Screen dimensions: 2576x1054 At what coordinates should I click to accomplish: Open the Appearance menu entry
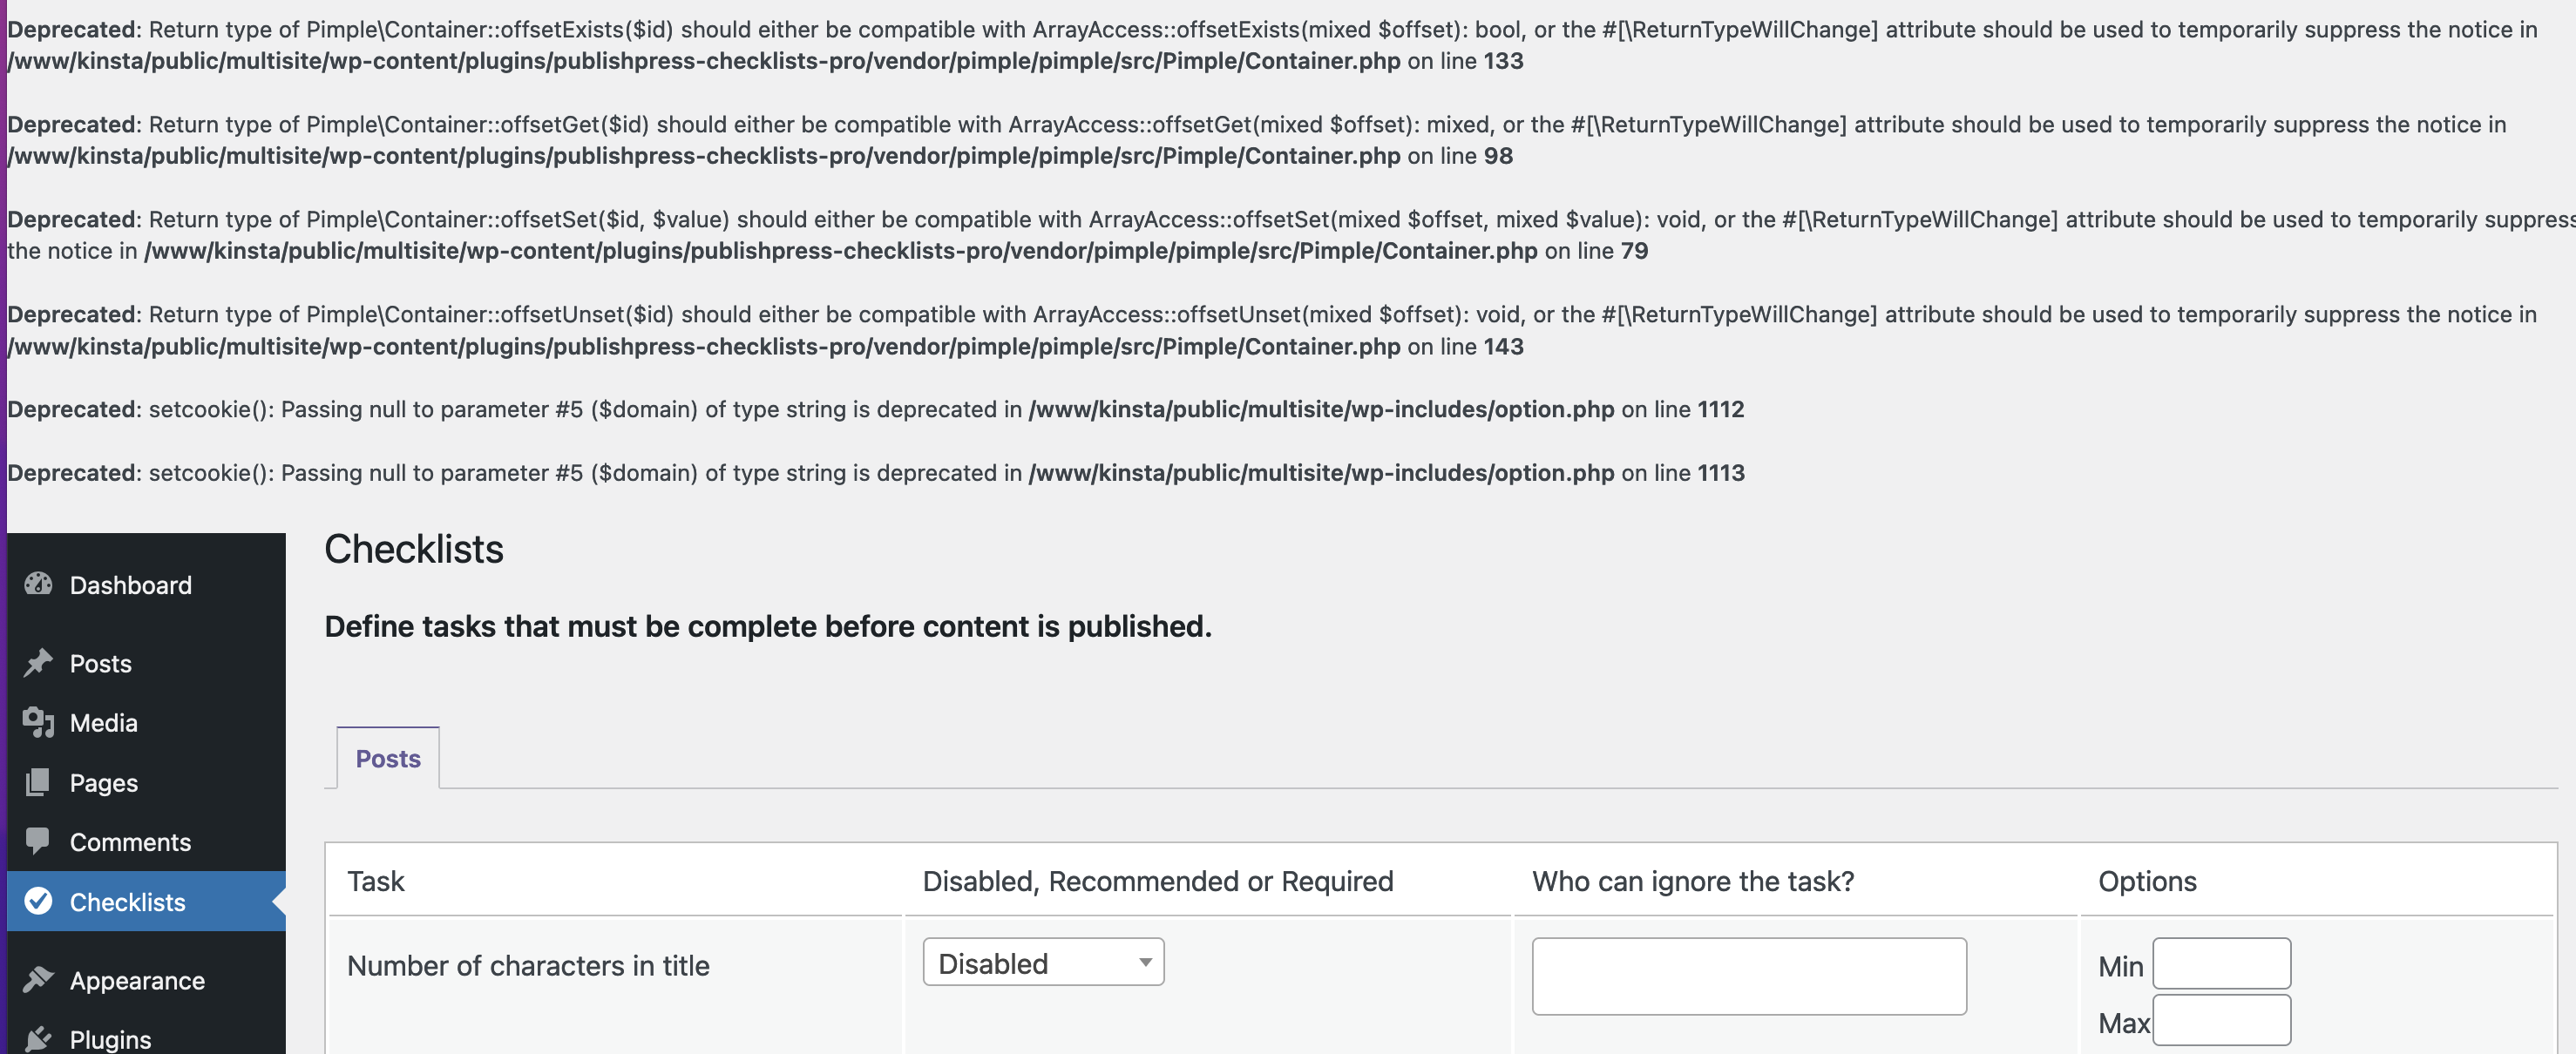tap(136, 979)
